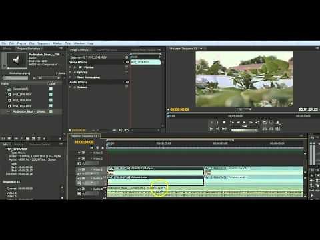This screenshot has width=320, height=240.
Task: Collapse the Video Effects section toggle
Action: (127, 62)
